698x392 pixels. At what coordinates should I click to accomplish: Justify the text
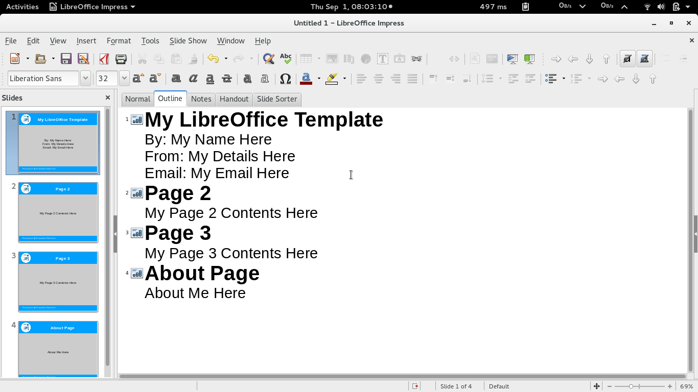[x=412, y=79]
